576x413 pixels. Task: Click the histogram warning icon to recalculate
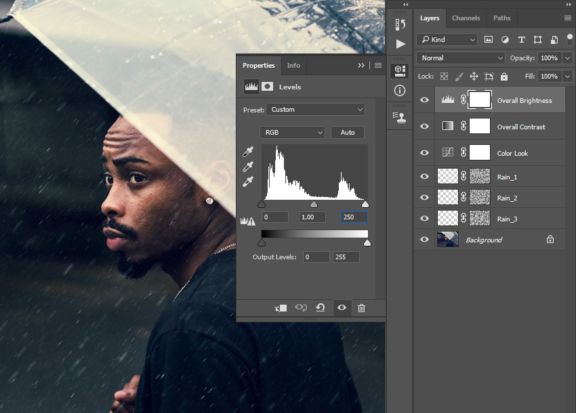(247, 221)
